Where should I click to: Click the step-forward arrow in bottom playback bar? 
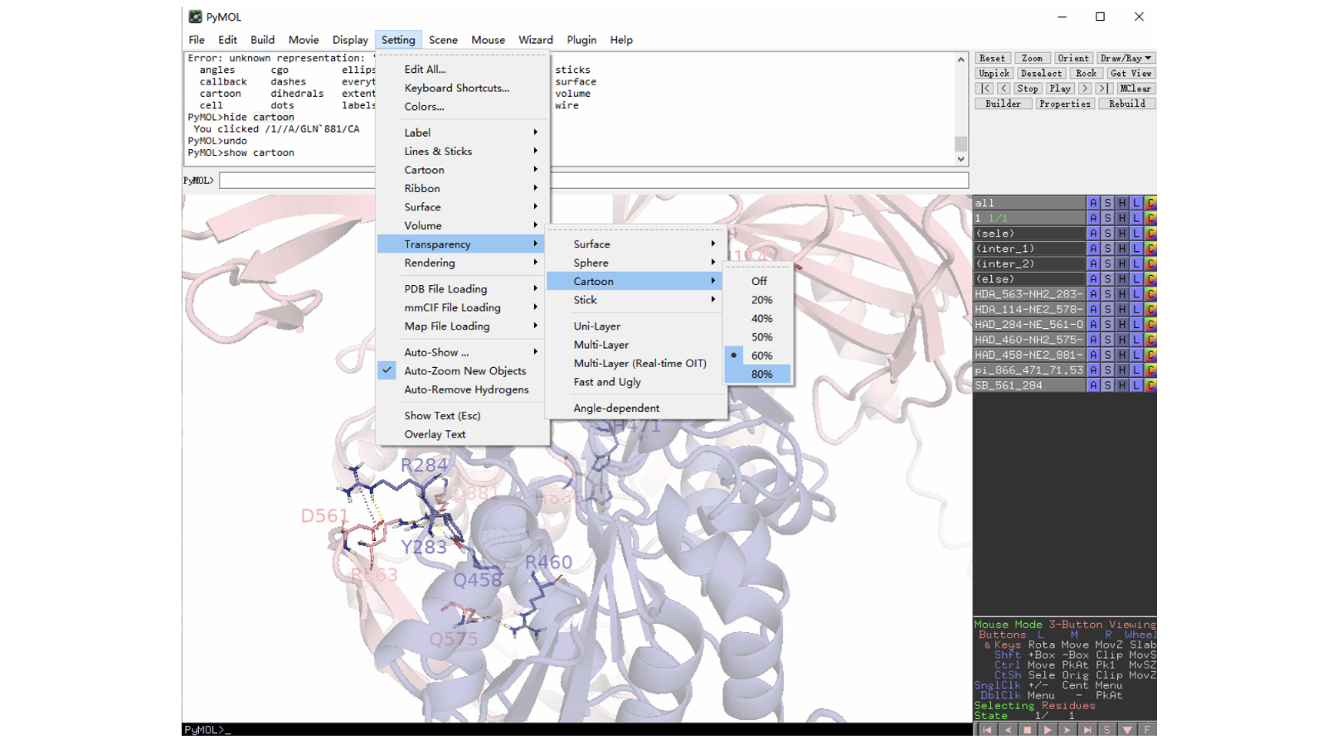[x=1067, y=730]
